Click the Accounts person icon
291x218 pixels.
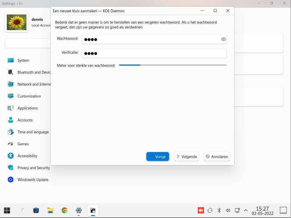pyautogui.click(x=11, y=120)
